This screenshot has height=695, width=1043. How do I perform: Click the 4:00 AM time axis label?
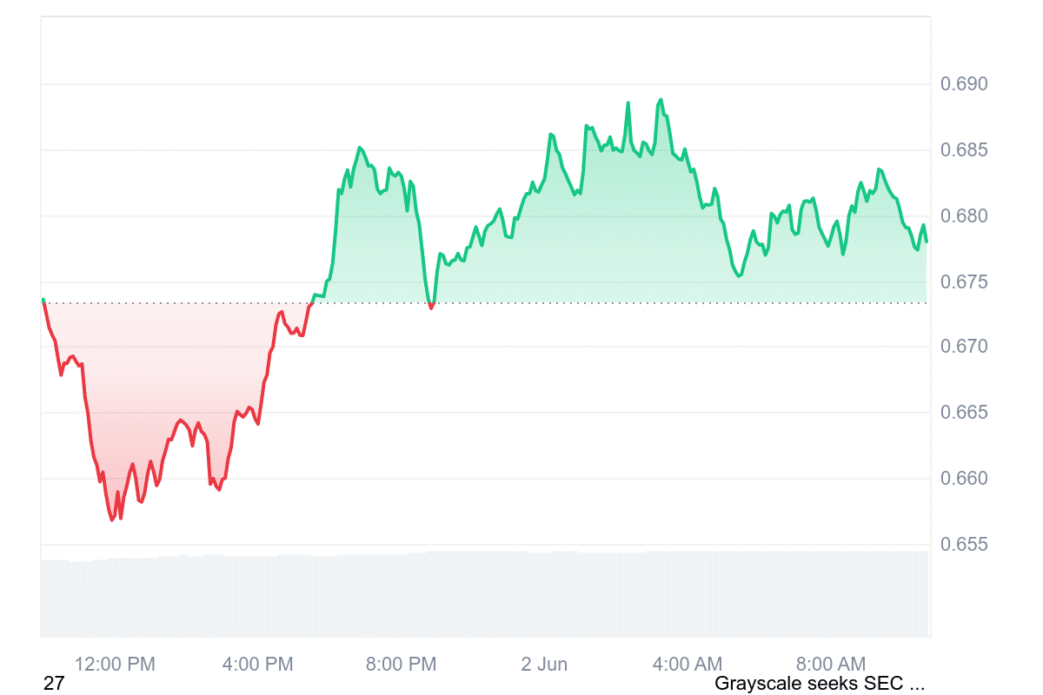coord(687,665)
